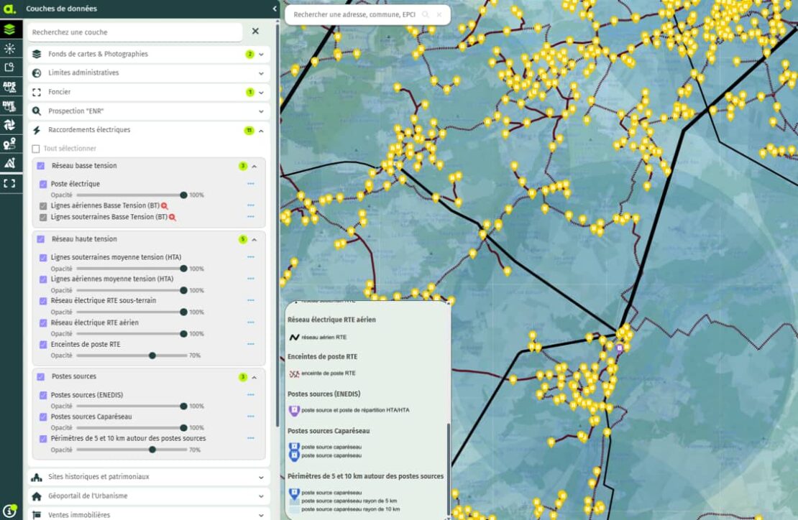Select the layers stack sidebar icon
This screenshot has height=520, width=798.
9,29
